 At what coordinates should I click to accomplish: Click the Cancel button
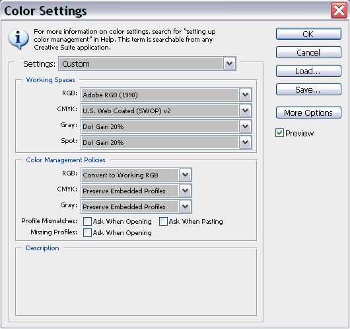(308, 52)
